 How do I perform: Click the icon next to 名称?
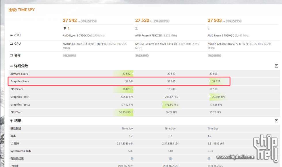tap(11, 55)
